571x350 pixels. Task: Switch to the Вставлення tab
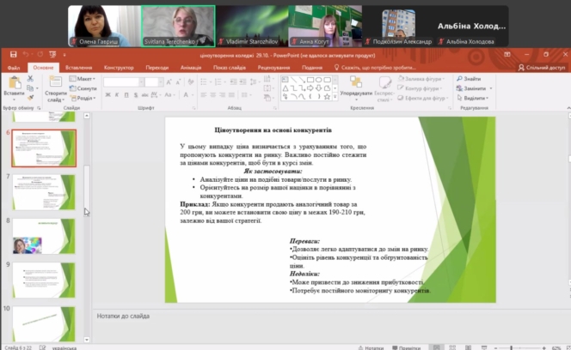coord(78,67)
